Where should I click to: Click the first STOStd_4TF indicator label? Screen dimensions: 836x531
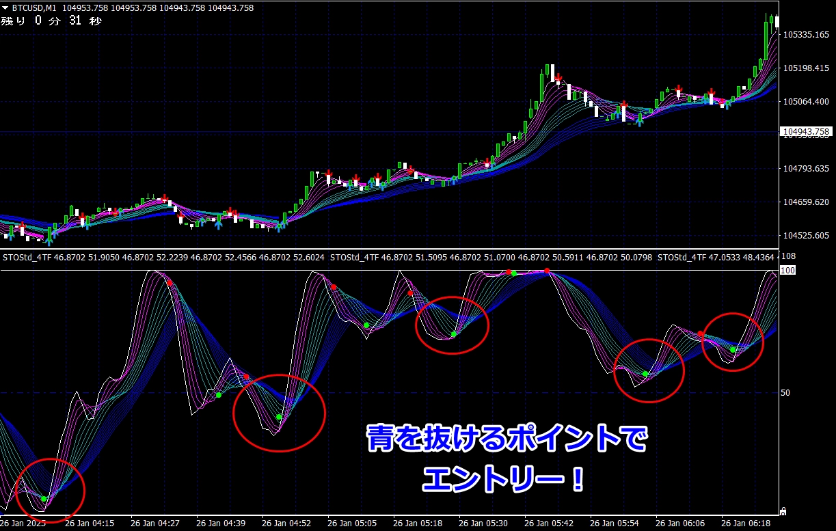pos(27,258)
